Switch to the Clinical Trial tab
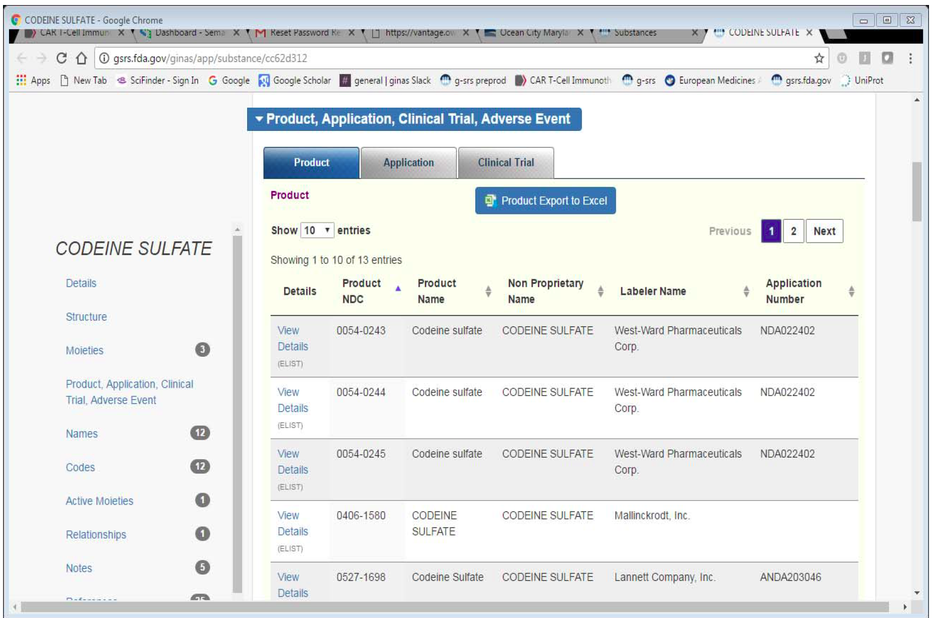 coord(506,162)
